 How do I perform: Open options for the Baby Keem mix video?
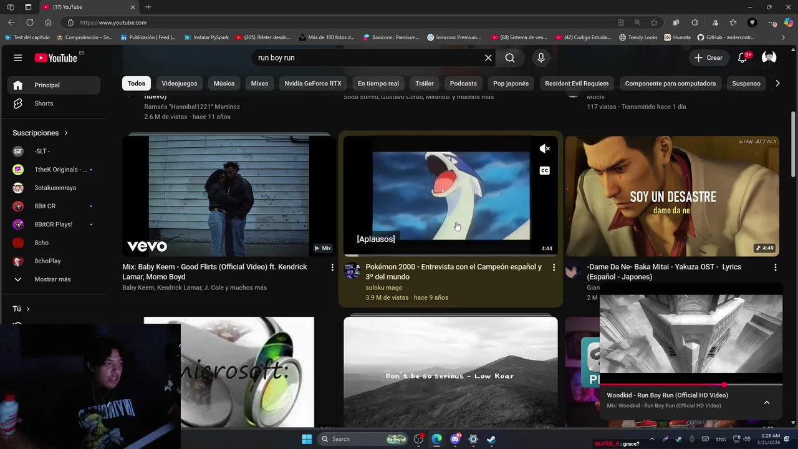pos(332,267)
